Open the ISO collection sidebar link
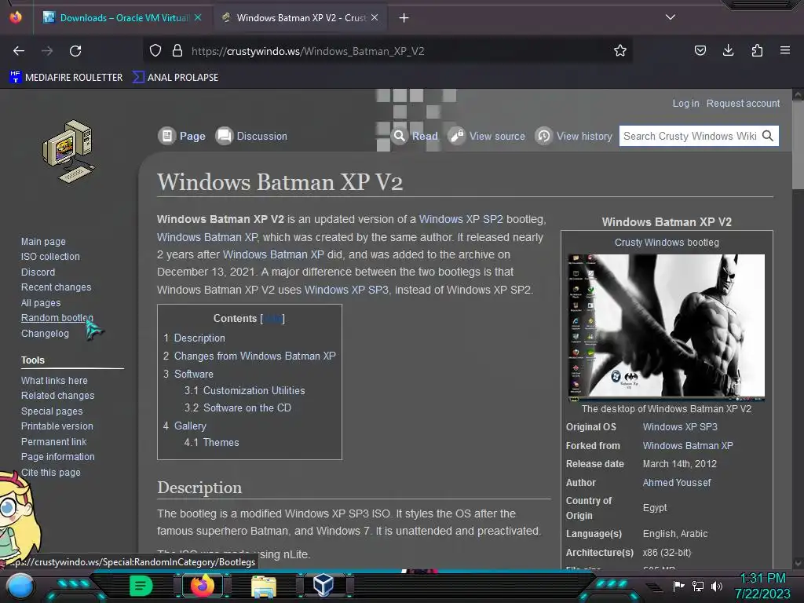804x603 pixels. (x=50, y=257)
